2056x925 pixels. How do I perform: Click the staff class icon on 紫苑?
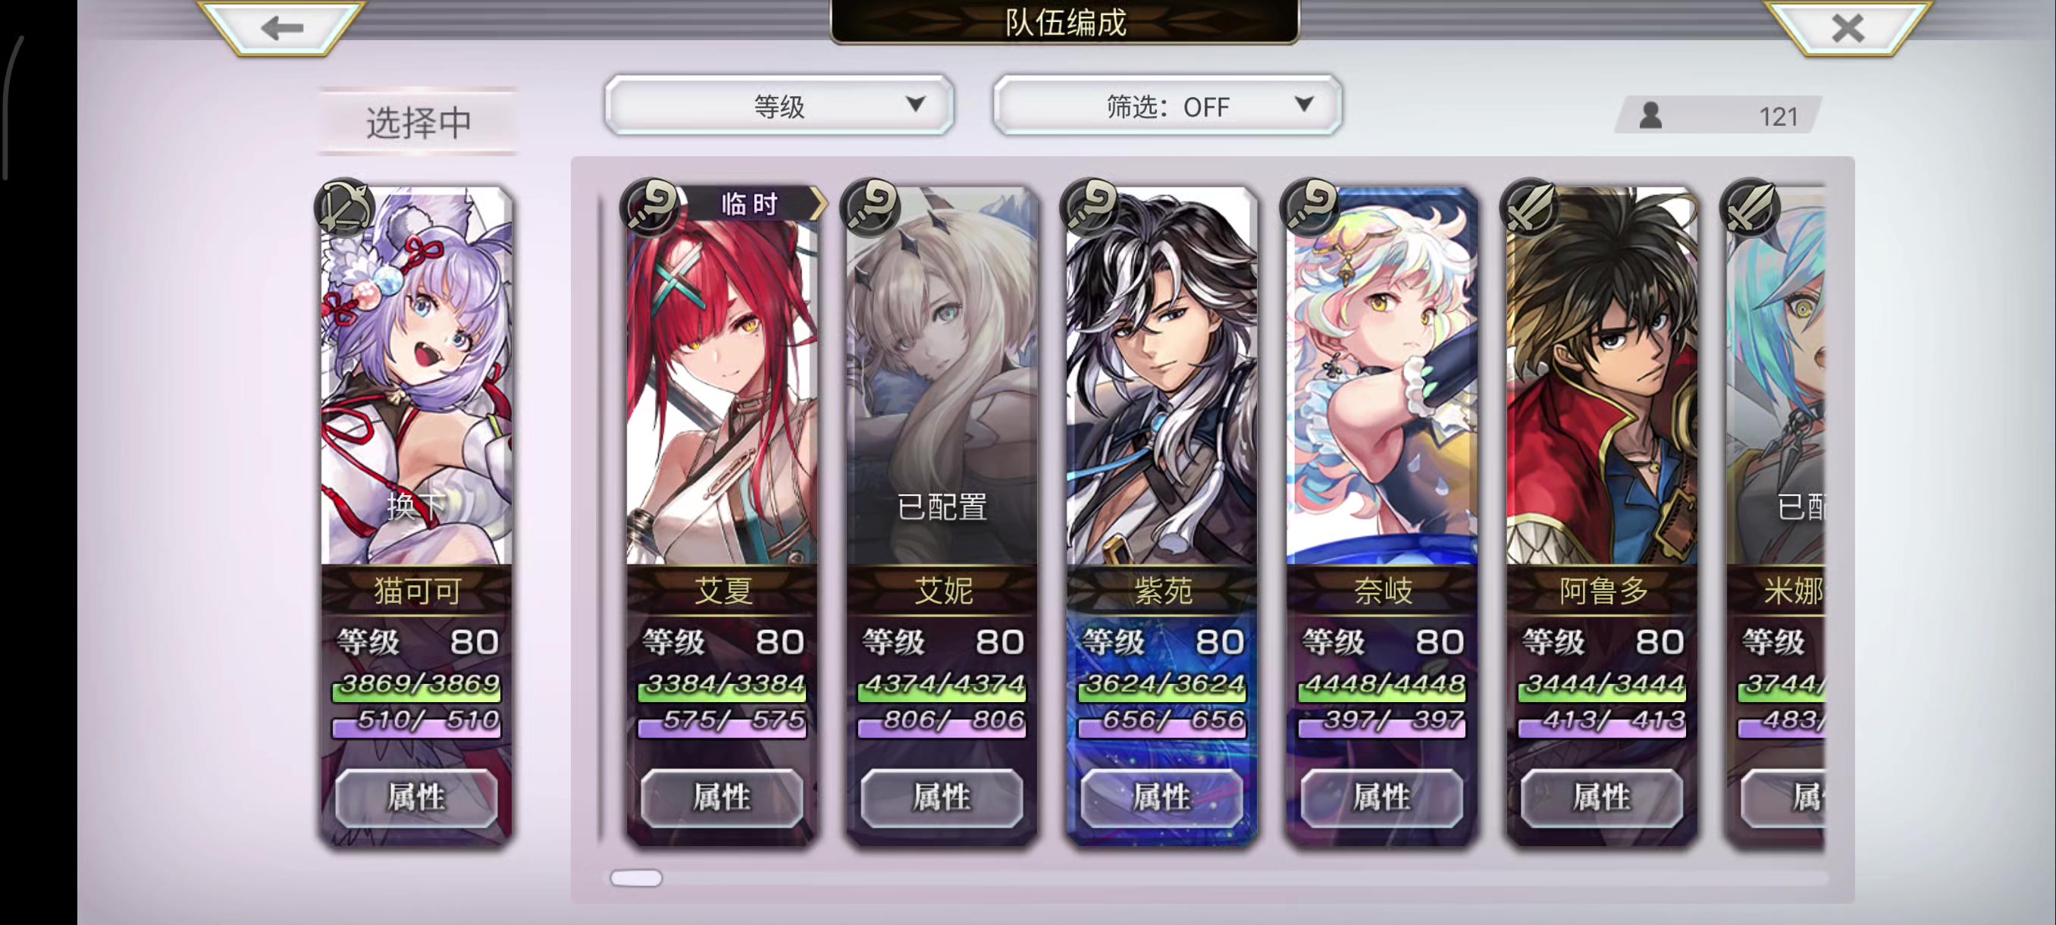(x=1091, y=208)
